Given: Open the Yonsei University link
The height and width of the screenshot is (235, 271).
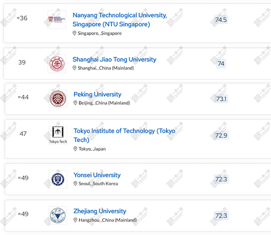Looking at the screenshot, I should click(x=97, y=175).
